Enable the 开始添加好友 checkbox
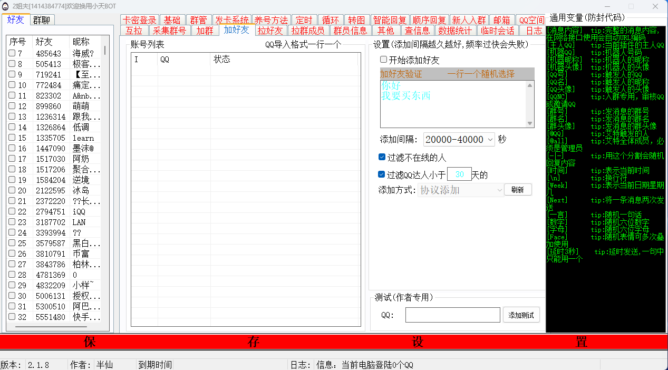The width and height of the screenshot is (668, 370). pos(384,60)
